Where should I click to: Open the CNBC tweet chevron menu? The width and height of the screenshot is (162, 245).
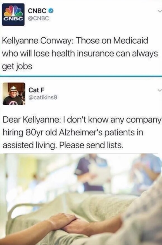pyautogui.click(x=159, y=11)
